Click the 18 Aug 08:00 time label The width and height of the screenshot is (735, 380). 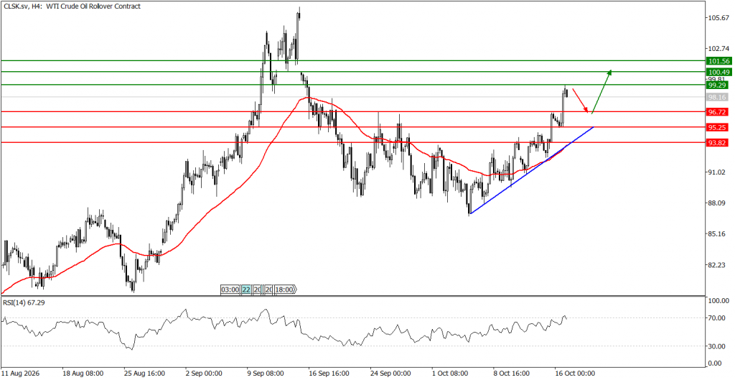[83, 374]
